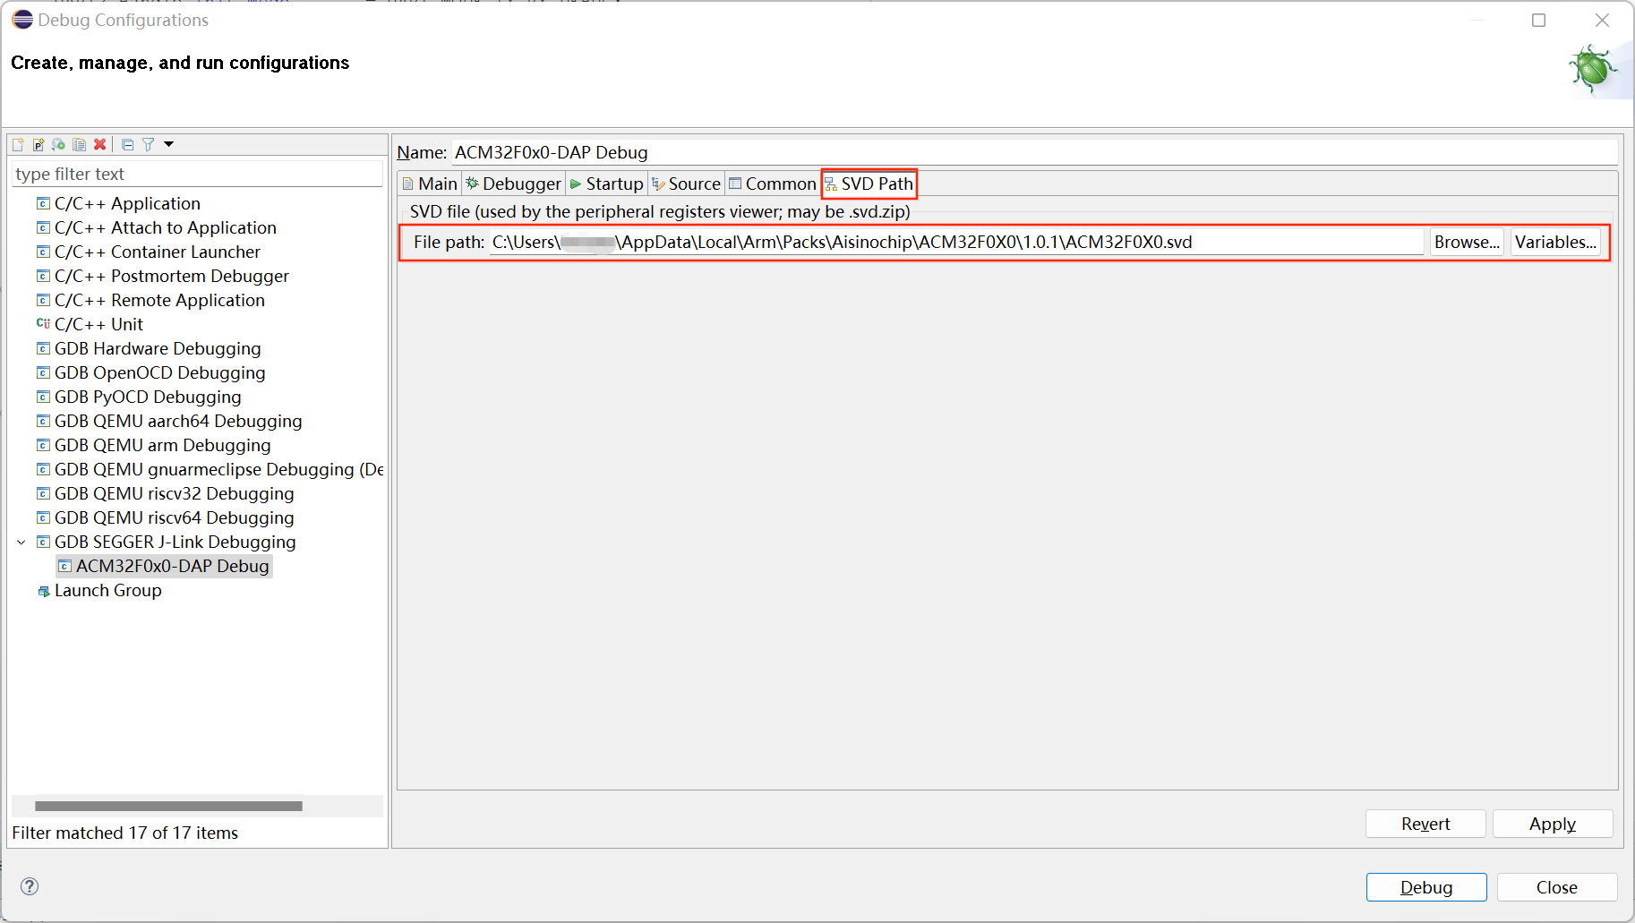Switch to the Common tab
Screen dimensions: 1635x923
[773, 184]
